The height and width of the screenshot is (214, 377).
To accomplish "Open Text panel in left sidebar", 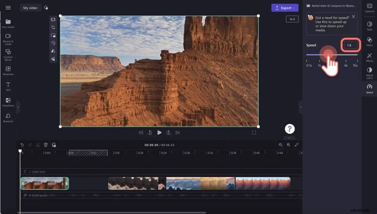I will click(8, 86).
